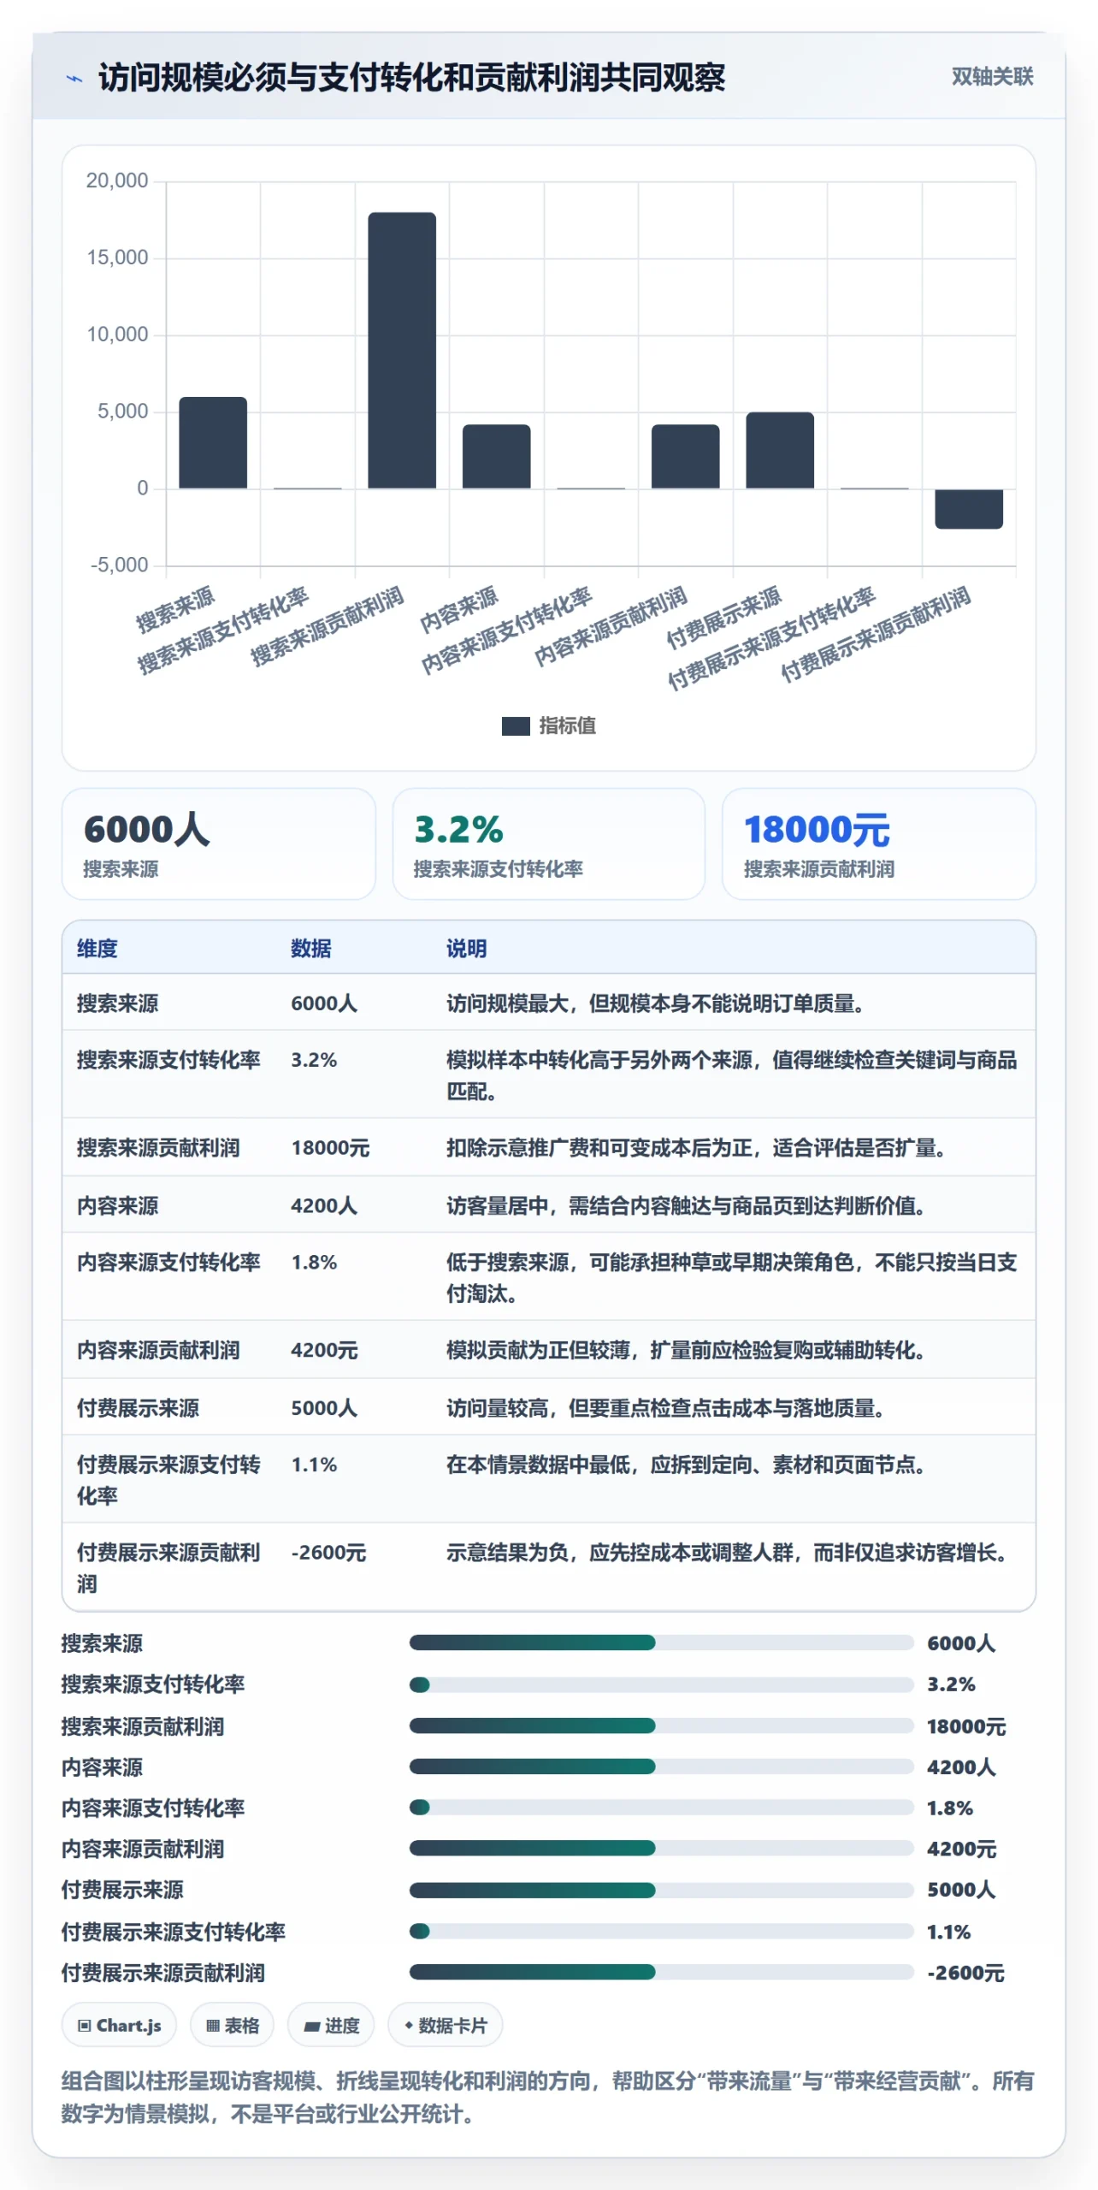1098x2190 pixels.
Task: Open the 6000人 搜索来源 card
Action: pos(219,843)
